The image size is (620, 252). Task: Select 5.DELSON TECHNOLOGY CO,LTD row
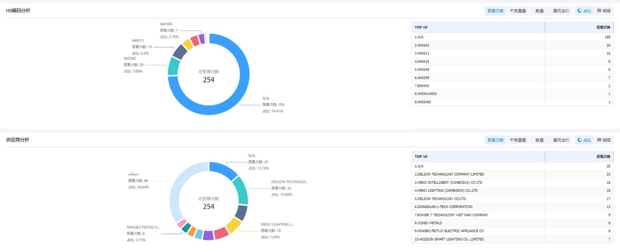coord(512,198)
